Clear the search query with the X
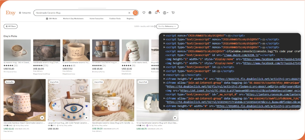 coord(129,13)
